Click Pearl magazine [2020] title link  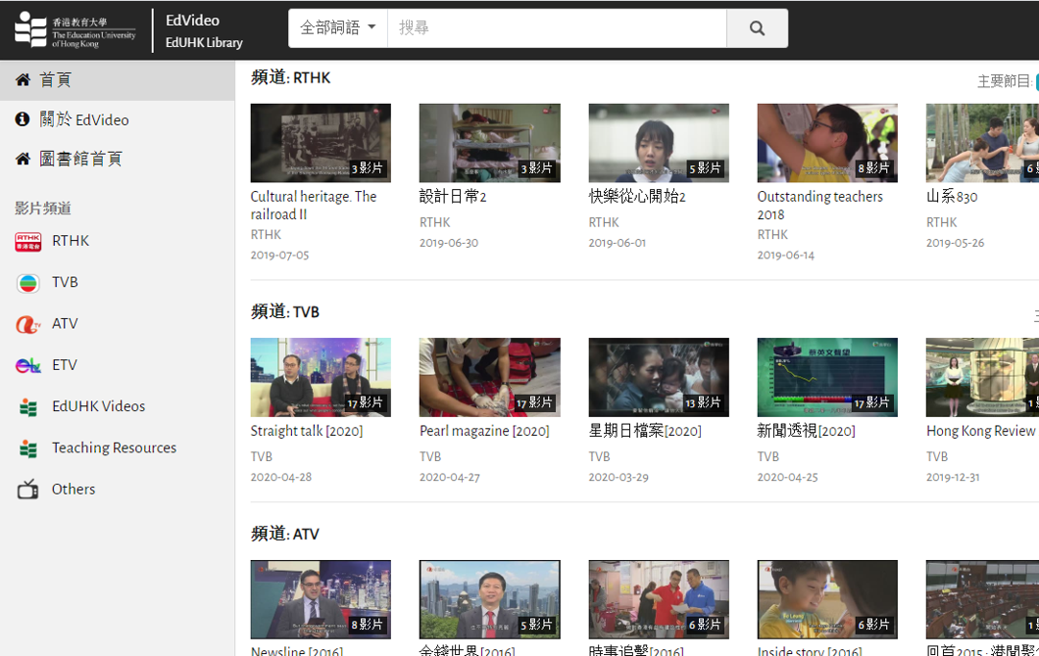point(484,431)
